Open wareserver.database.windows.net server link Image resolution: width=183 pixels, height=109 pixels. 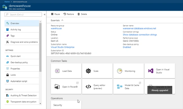click(x=139, y=28)
